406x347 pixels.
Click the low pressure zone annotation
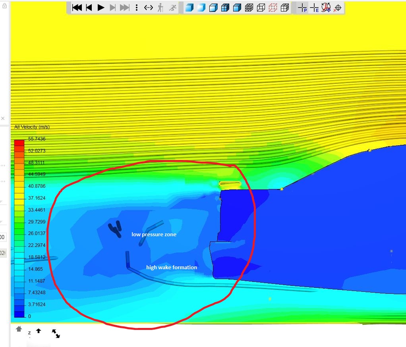(x=154, y=234)
